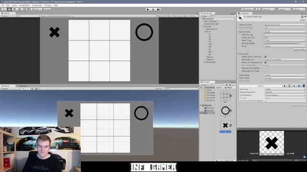This screenshot has height=172, width=307.
Task: Select the Rect Transform tool in the toolbar
Action: tap(25, 10)
